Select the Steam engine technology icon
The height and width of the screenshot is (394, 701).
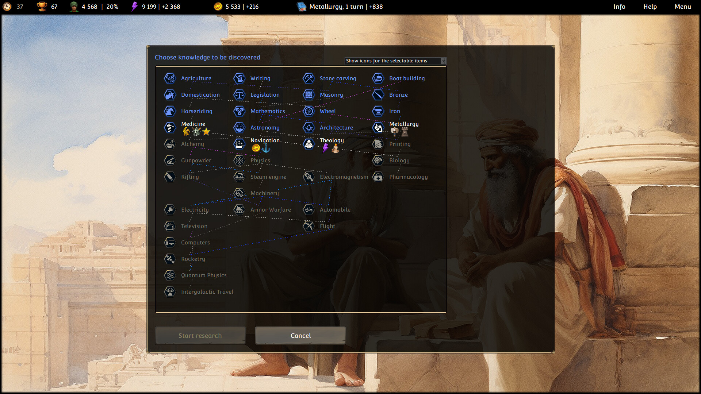coord(240,177)
